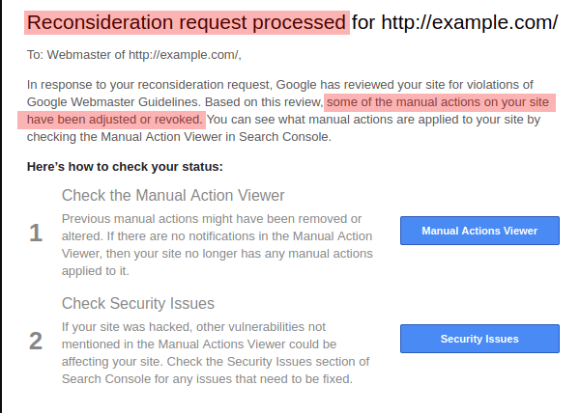Click the 'Google Webmaster Guidelines' phrase
Screen dimensions: 580x413
coord(113,102)
